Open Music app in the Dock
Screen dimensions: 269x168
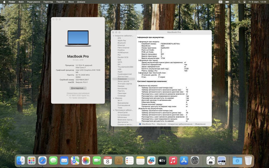tap(173, 161)
